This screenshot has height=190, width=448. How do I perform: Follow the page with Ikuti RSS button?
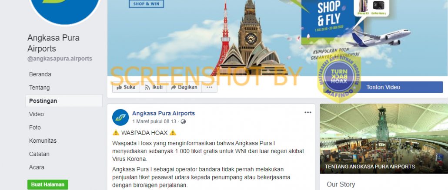[x=154, y=87]
